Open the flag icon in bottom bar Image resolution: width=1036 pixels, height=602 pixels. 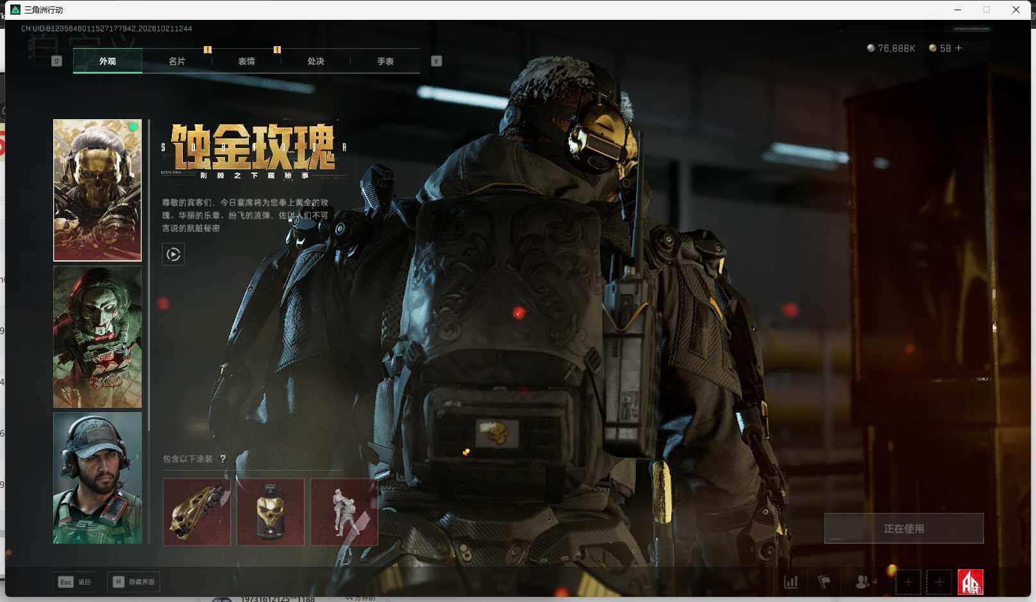824,582
